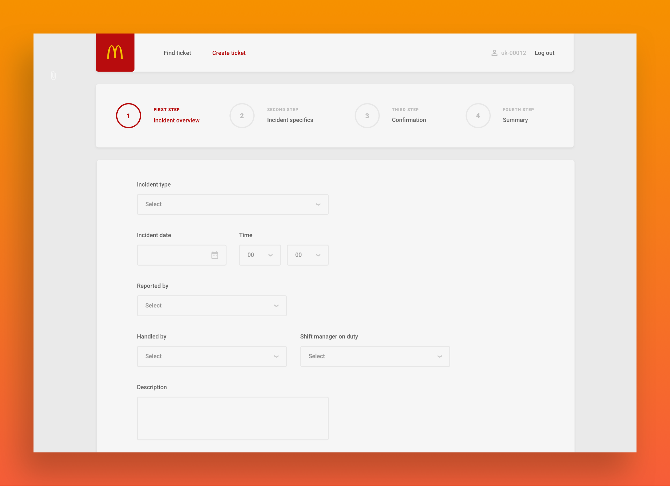
Task: Open the Handled by dropdown
Action: (212, 356)
